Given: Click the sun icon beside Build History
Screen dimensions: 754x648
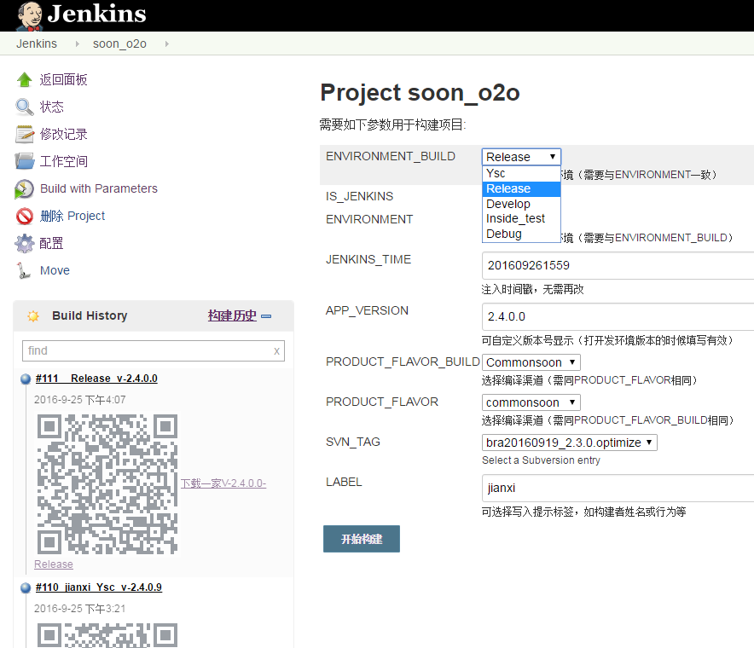Looking at the screenshot, I should (x=33, y=315).
